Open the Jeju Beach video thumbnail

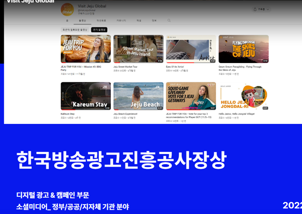(139, 96)
